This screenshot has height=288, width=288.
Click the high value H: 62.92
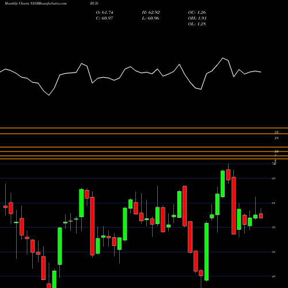point(151,13)
